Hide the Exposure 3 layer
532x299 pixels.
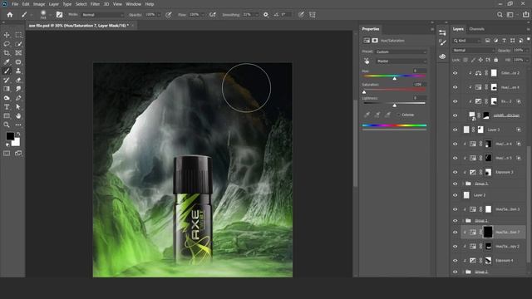click(x=455, y=172)
